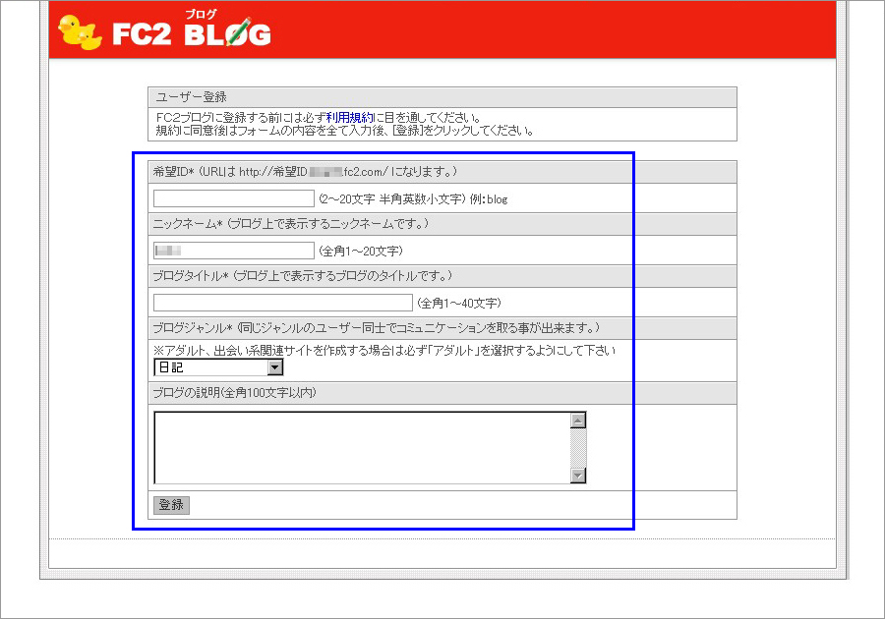Click the (全角1～20文字) hint text
Viewport: 885px width, 619px height.
point(361,251)
